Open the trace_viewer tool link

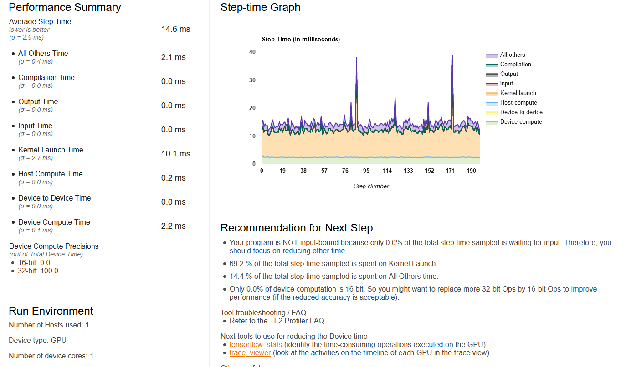tap(250, 352)
